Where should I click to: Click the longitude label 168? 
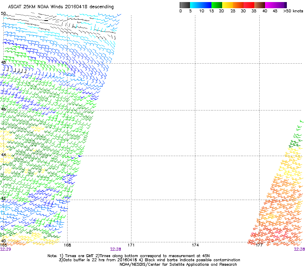(x=67, y=245)
